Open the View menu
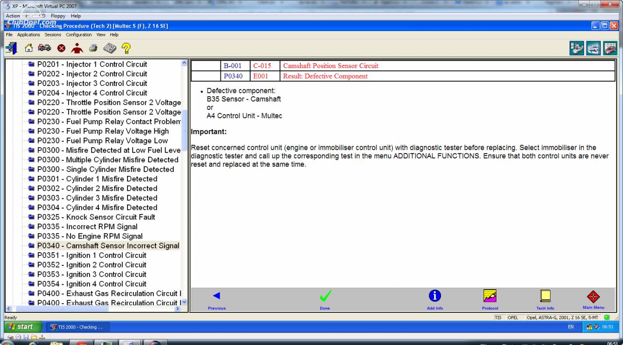Image resolution: width=623 pixels, height=345 pixels. tap(101, 34)
